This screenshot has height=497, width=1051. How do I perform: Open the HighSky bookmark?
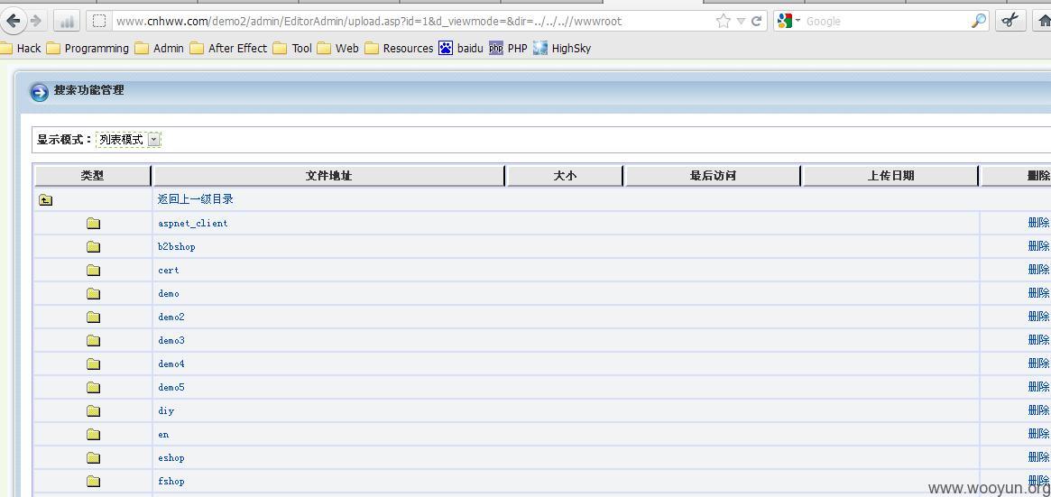click(x=562, y=48)
